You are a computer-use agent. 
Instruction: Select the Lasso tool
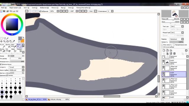[x=4, y=38]
